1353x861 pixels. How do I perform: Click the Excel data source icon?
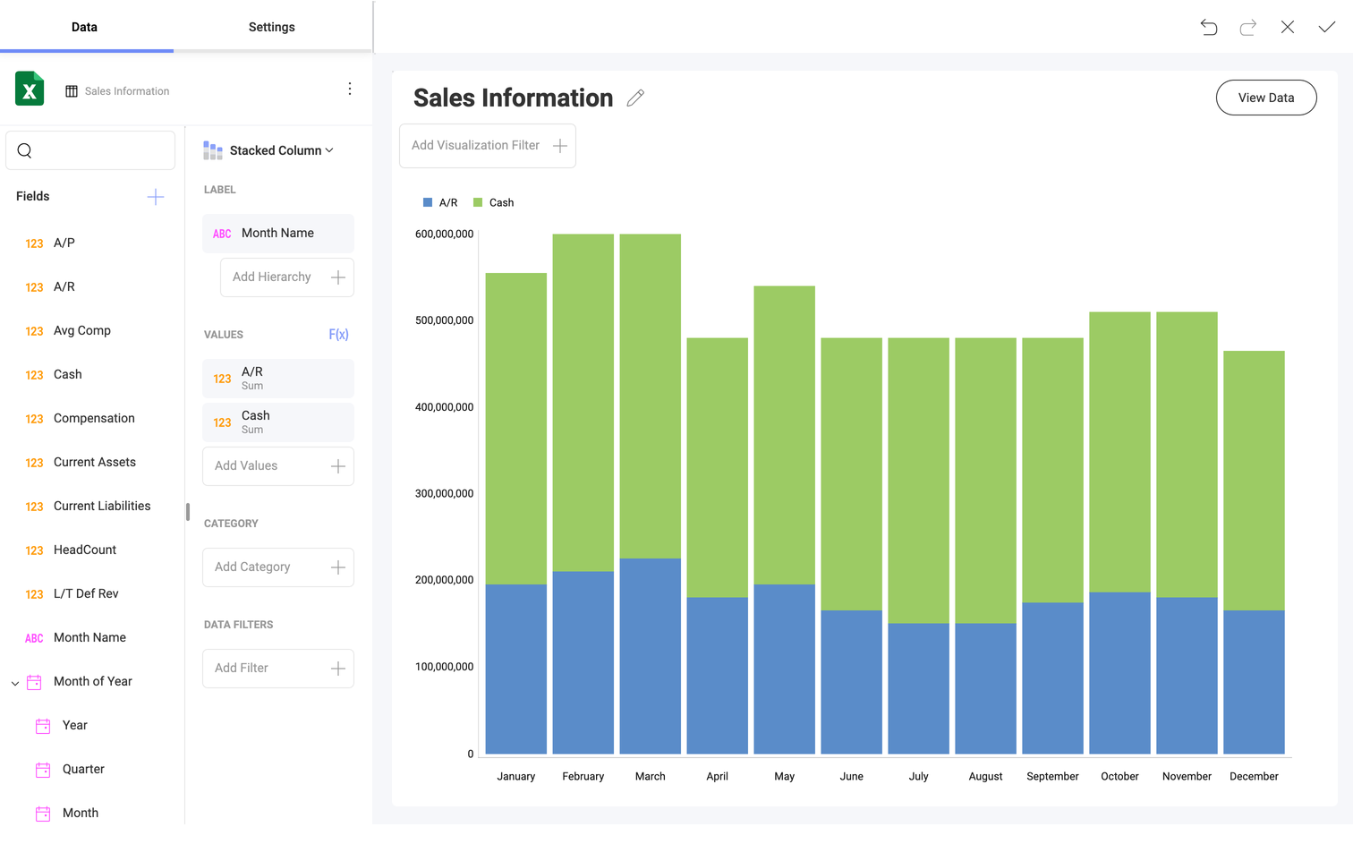pos(30,89)
